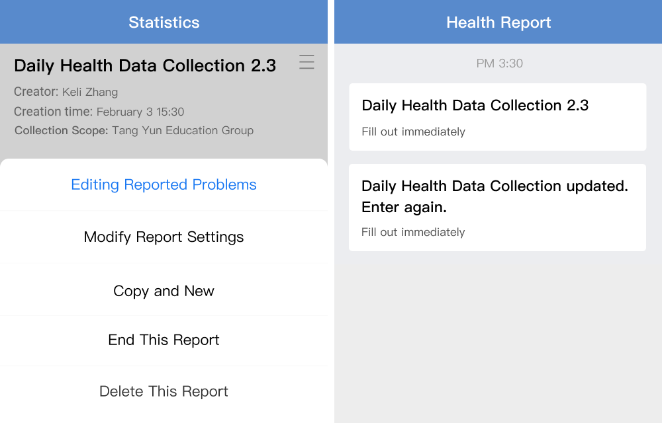Open the Daily Health Data Collection updated message
This screenshot has width=662, height=423.
pyautogui.click(x=497, y=208)
